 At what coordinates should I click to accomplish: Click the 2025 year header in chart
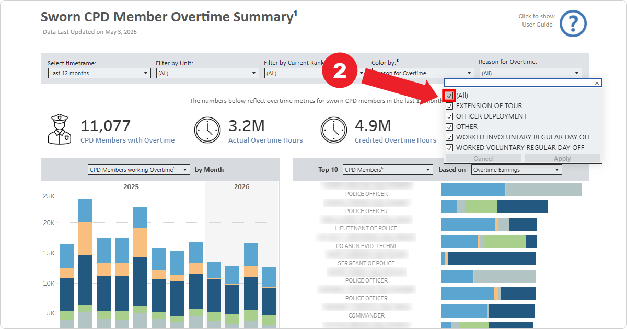point(131,186)
